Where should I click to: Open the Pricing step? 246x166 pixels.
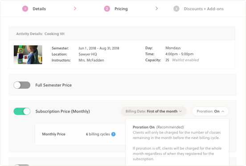pyautogui.click(x=121, y=9)
